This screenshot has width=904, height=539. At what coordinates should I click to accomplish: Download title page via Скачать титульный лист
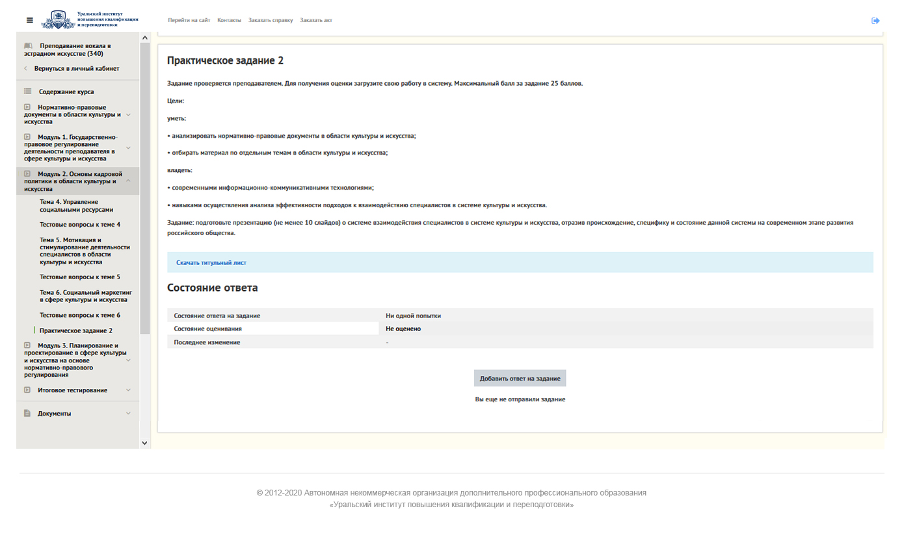coord(211,263)
